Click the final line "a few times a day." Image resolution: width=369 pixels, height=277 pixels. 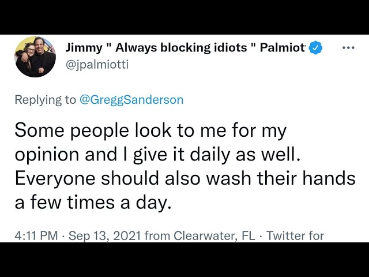(x=93, y=204)
